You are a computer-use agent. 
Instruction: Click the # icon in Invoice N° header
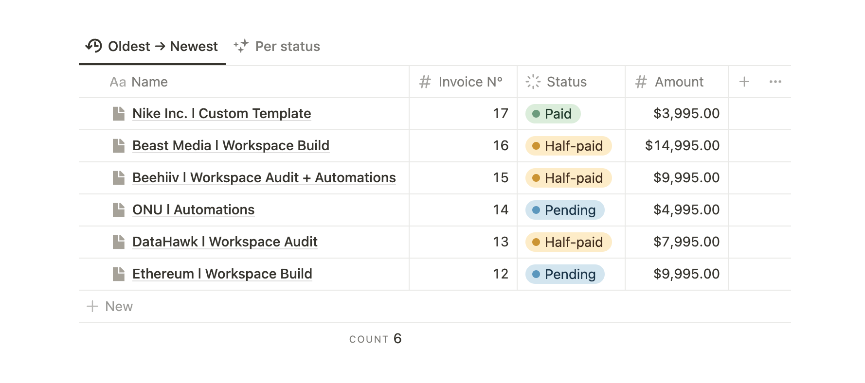click(x=425, y=82)
